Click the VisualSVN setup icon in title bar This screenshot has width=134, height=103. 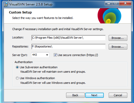coord(6,4)
